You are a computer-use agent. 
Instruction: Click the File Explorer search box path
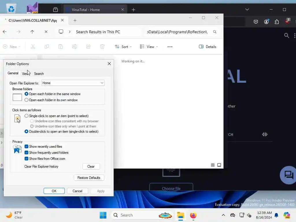[x=177, y=32]
